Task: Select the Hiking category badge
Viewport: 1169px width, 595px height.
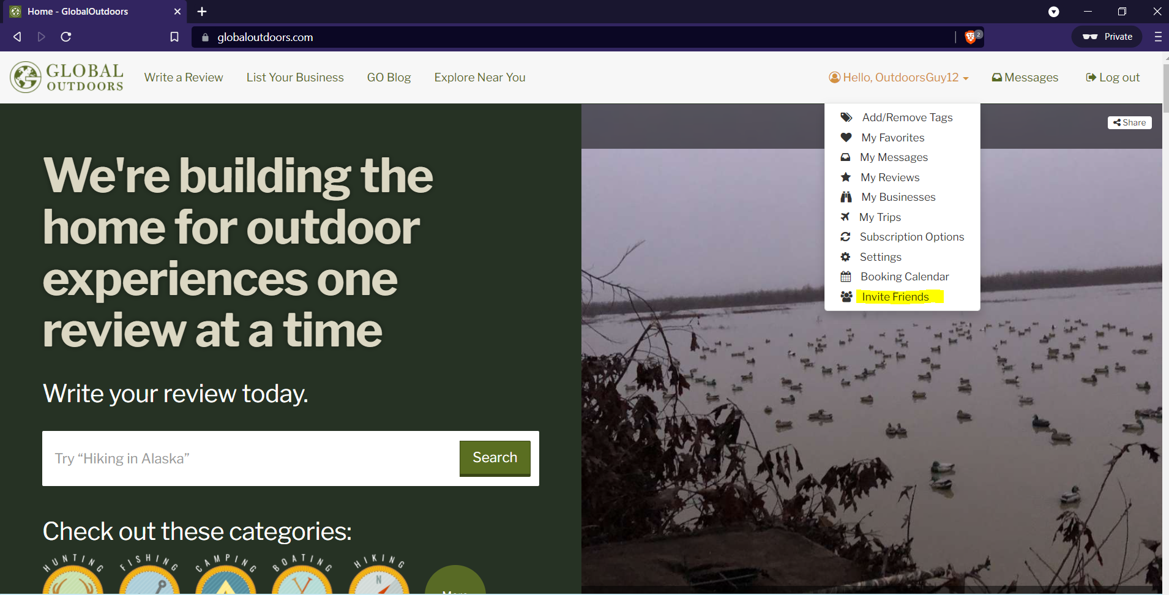Action: (x=379, y=575)
